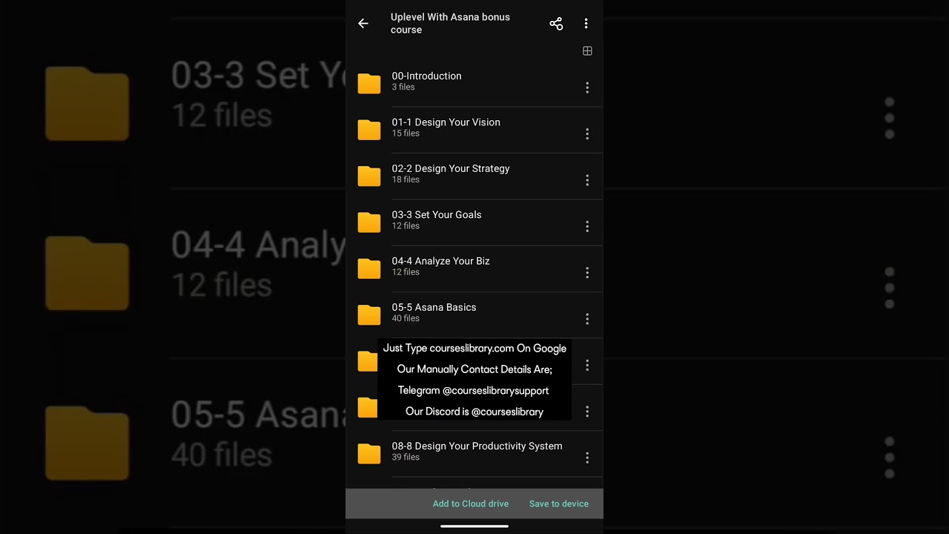
Task: Go back using the arrow icon
Action: click(363, 24)
